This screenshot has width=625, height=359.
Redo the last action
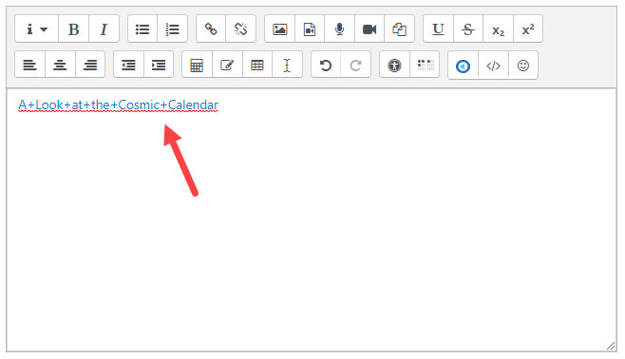(x=355, y=65)
